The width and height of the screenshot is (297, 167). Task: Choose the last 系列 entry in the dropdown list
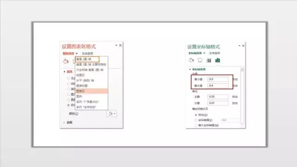(91, 107)
